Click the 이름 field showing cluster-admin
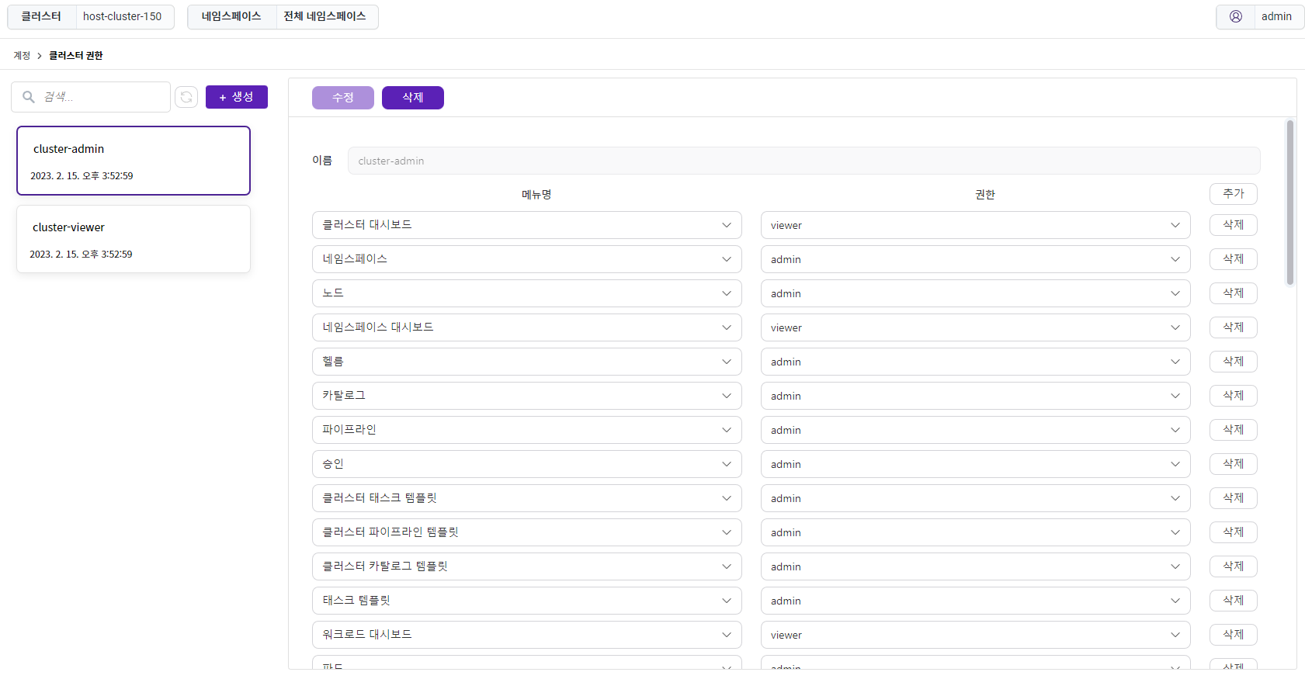1305x679 pixels. pos(803,161)
